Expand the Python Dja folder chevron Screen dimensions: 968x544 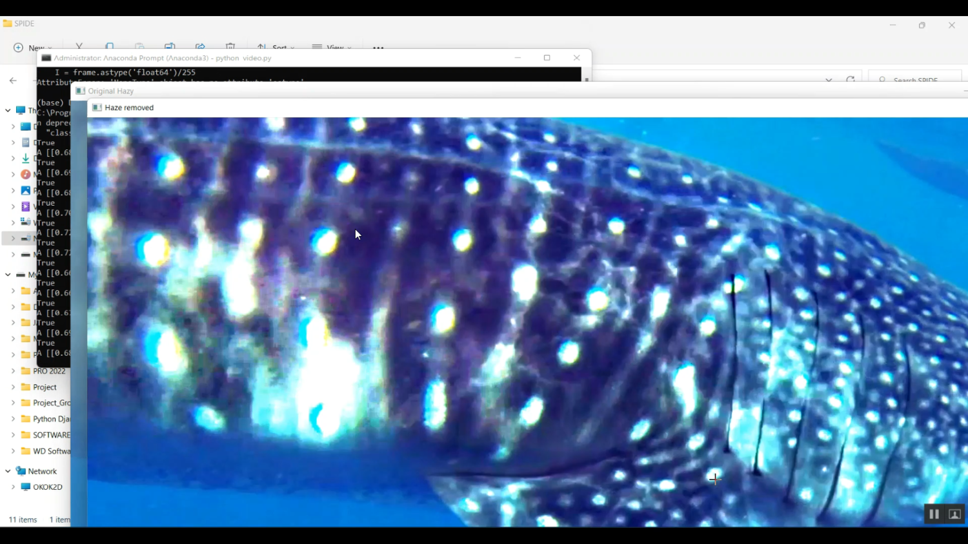point(13,419)
